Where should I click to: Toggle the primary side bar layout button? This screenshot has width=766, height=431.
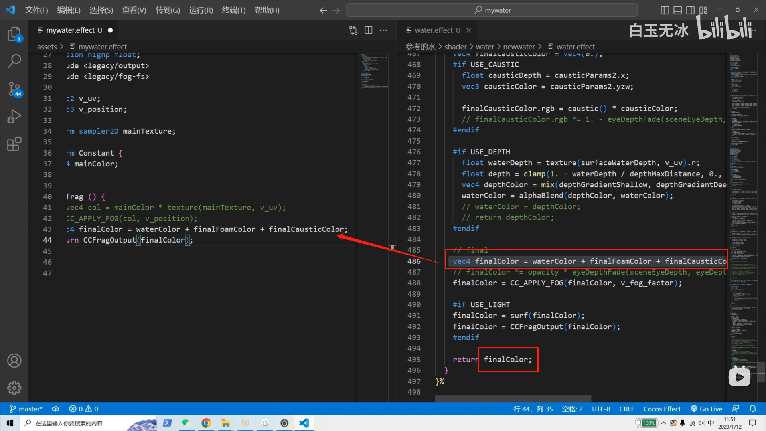pyautogui.click(x=665, y=10)
